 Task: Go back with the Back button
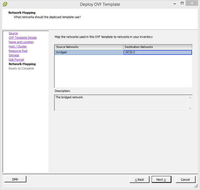pyautogui.click(x=139, y=180)
